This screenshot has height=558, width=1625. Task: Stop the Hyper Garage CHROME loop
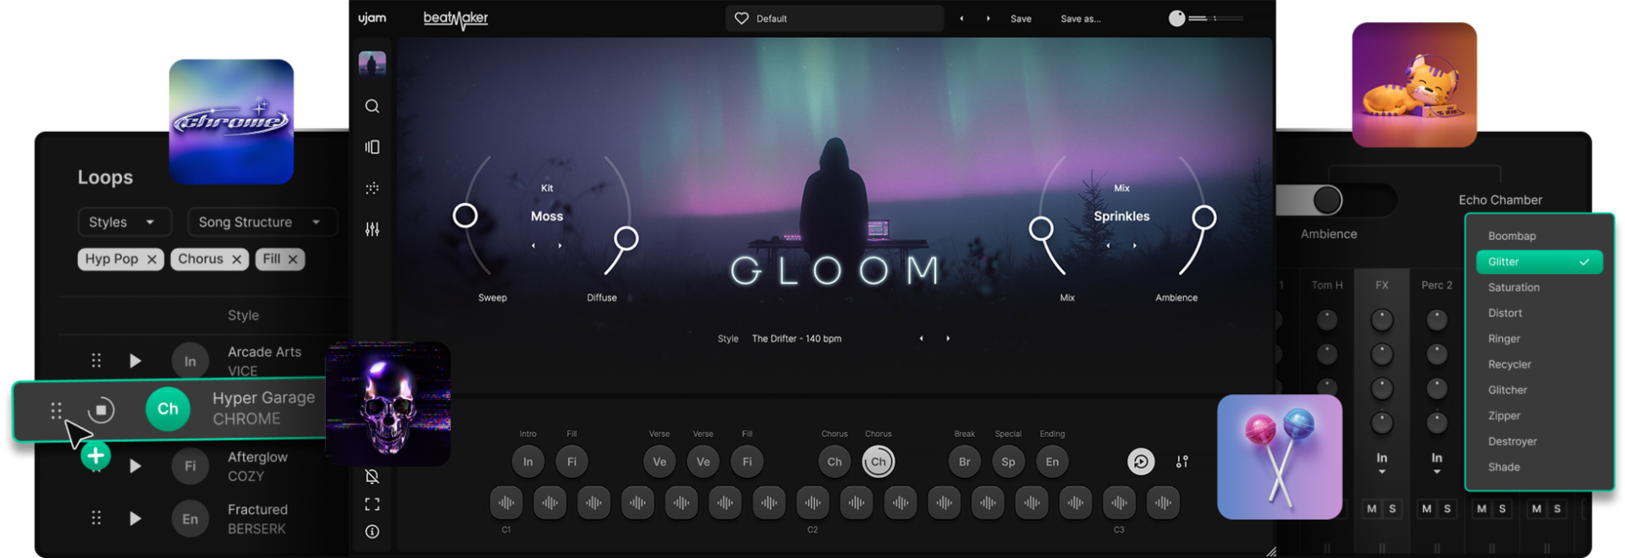pyautogui.click(x=101, y=410)
